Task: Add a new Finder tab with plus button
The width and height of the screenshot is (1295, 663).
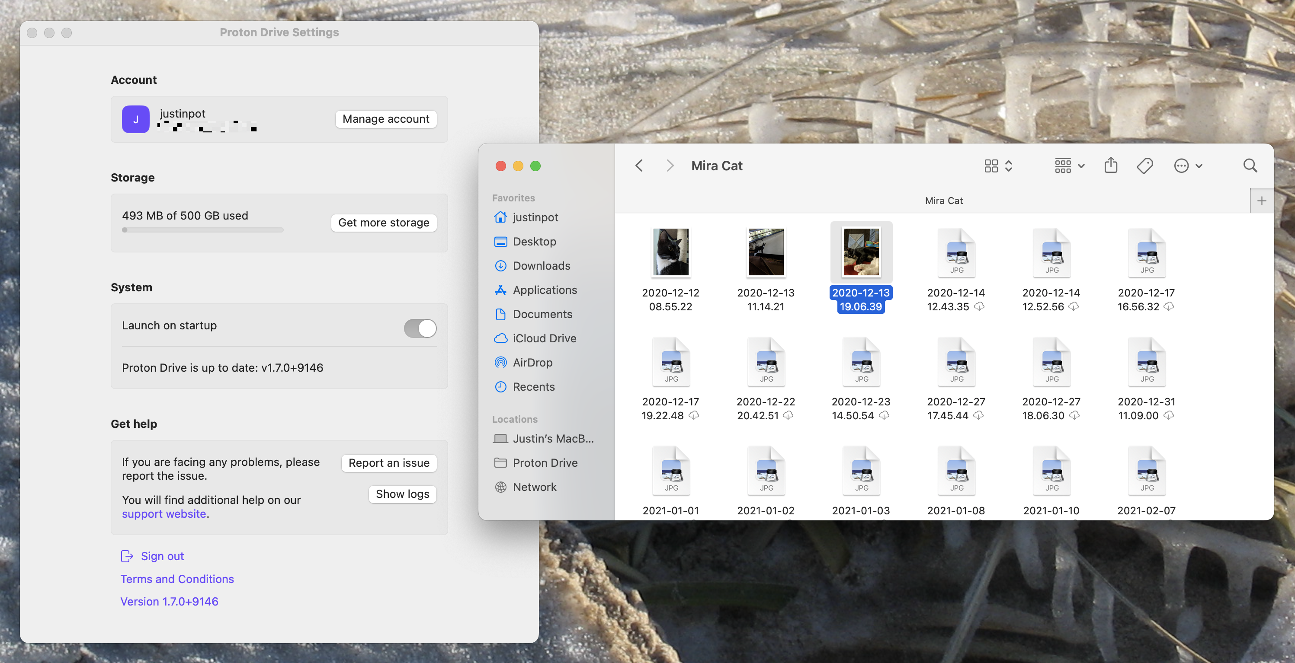Action: [x=1262, y=201]
